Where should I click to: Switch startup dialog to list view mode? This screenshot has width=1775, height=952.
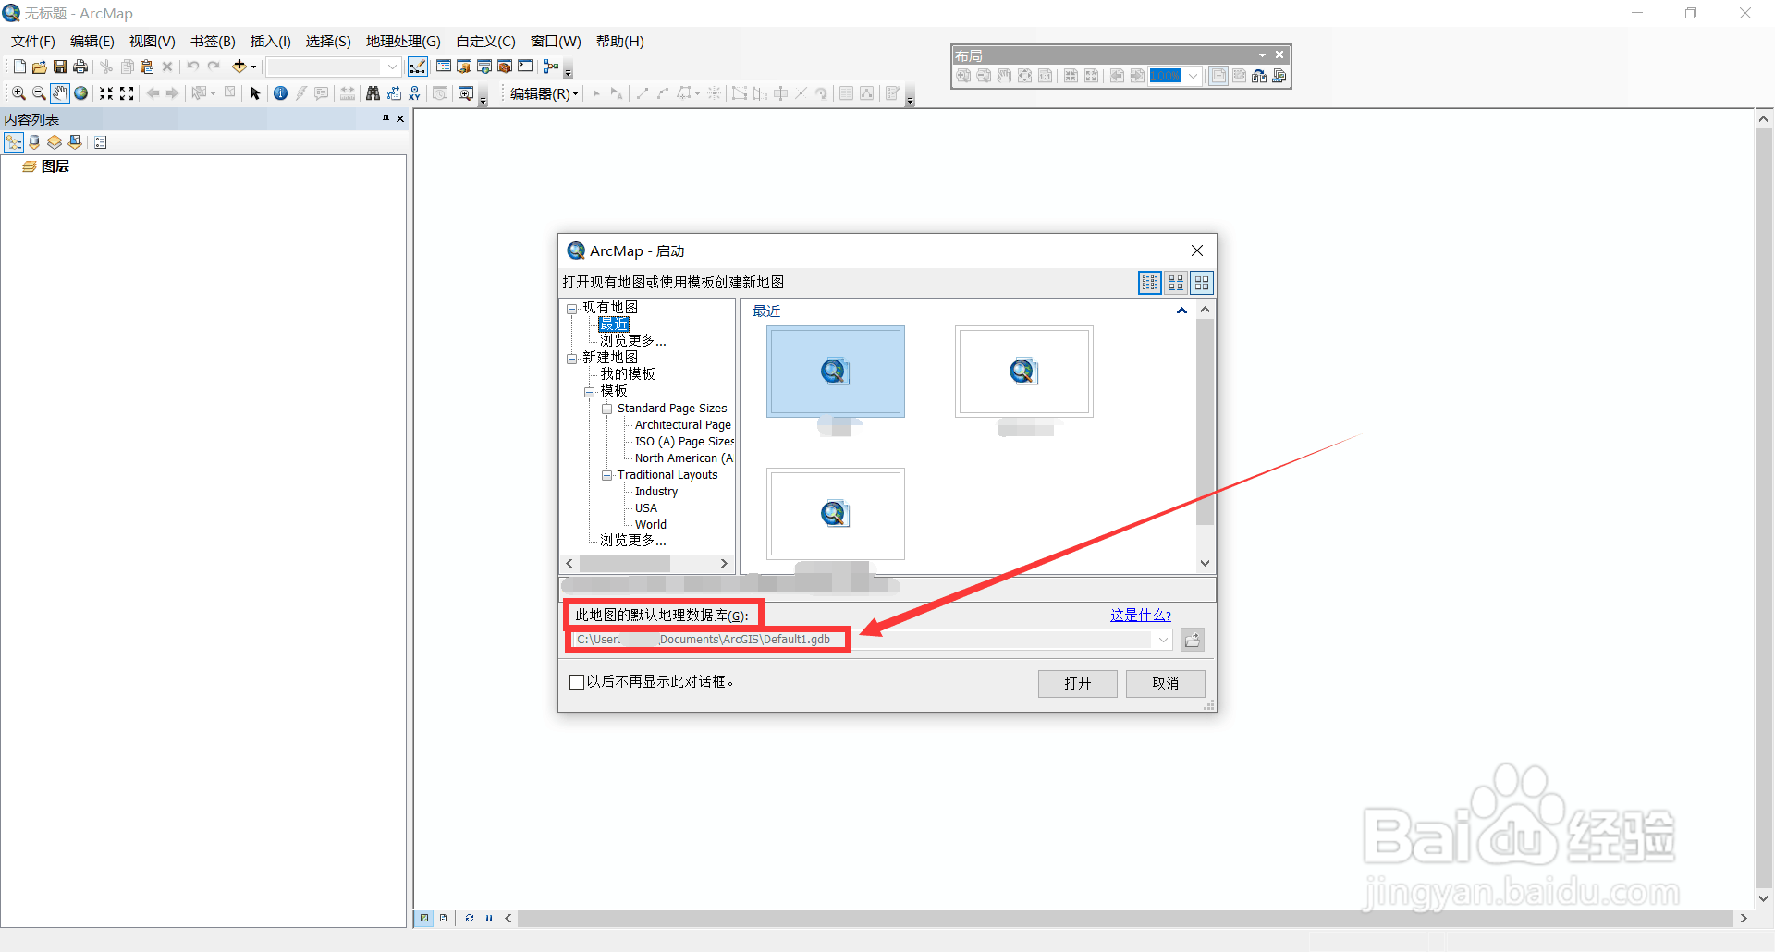[x=1150, y=283]
